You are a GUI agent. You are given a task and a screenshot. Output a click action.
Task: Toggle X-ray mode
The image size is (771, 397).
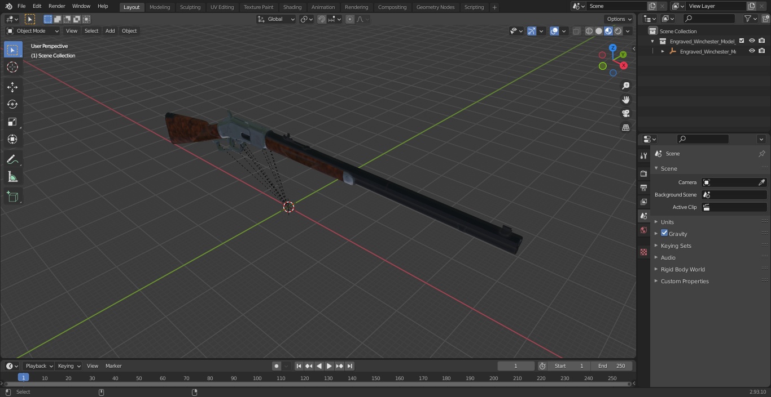click(x=576, y=31)
